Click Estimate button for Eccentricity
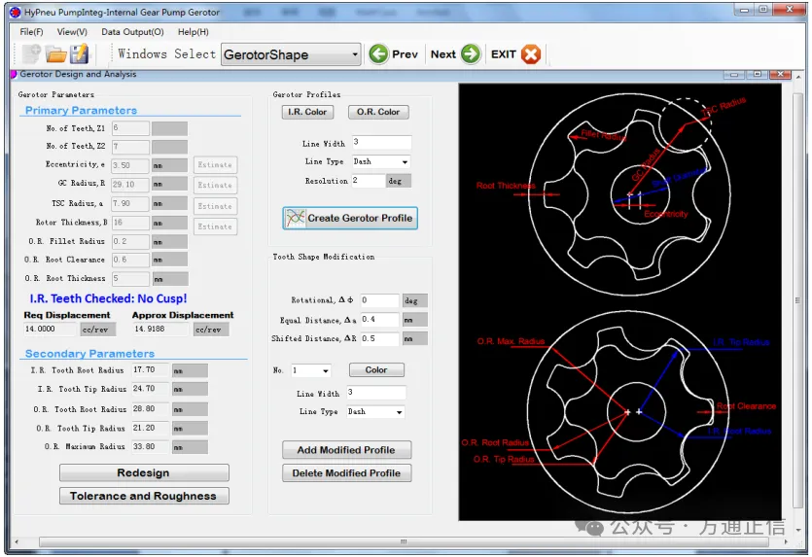 pos(215,164)
